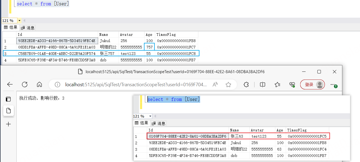Open Browser essentials heart icon
The image size is (360, 162).
click(292, 85)
